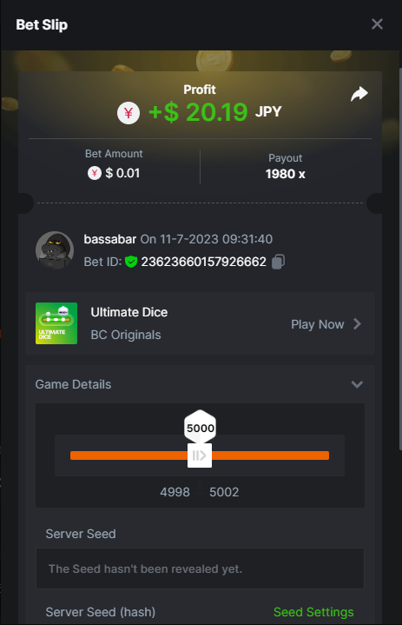Click the orange dice range bar
This screenshot has height=625, width=402.
200,455
